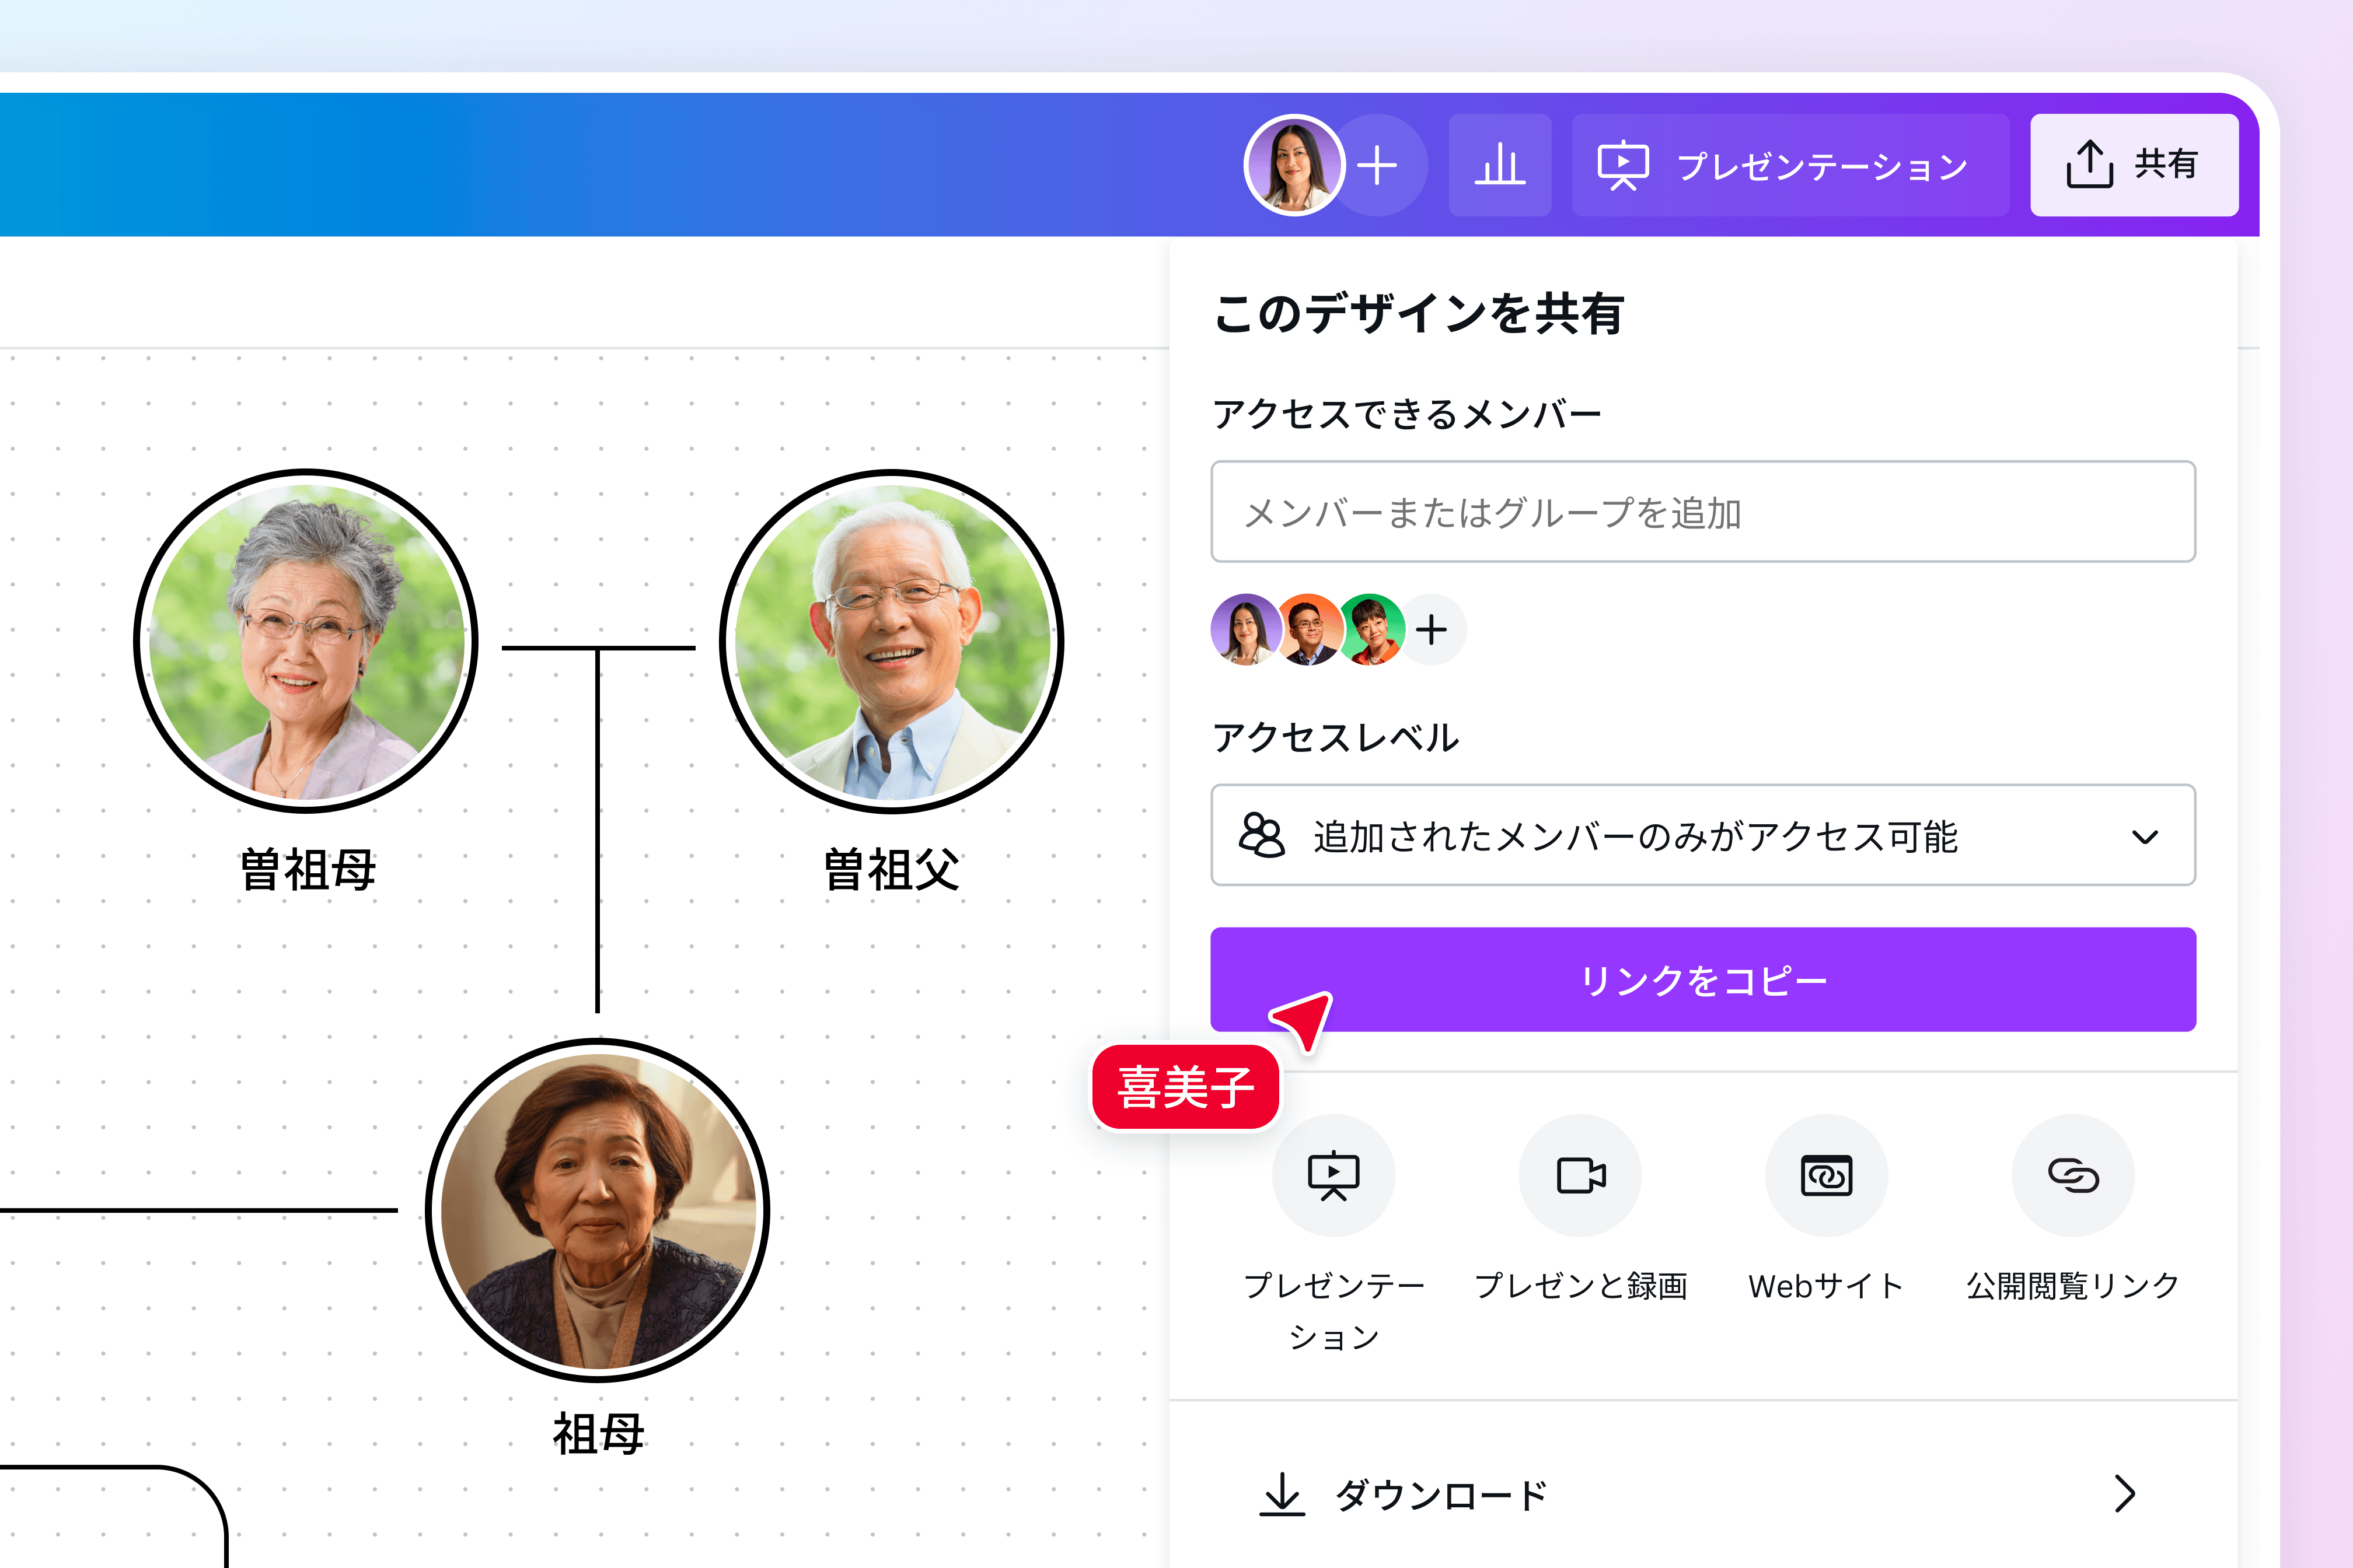This screenshot has width=2353, height=1568.
Task: Select the 曾祖母 portrait photo
Action: point(306,641)
